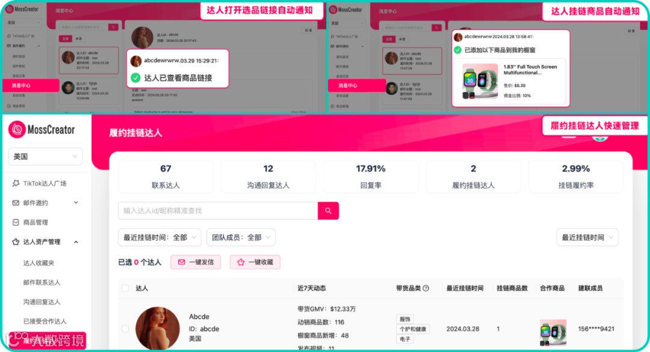Click the TikTok达人广场 pin icon

tap(16, 183)
